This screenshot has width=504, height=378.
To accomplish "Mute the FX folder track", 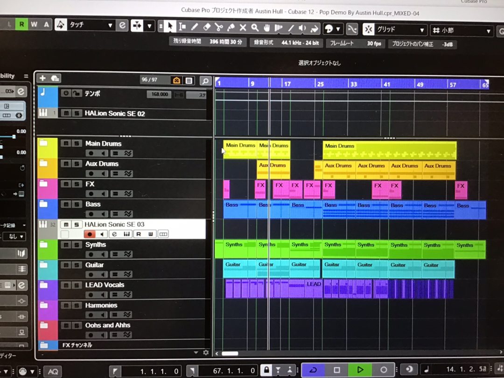I will tap(66, 184).
